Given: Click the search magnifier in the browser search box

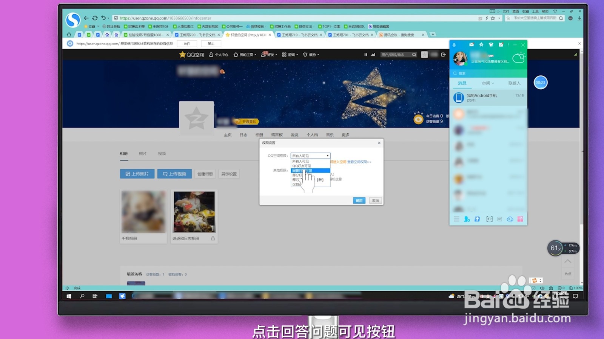Looking at the screenshot, I should click(x=561, y=18).
